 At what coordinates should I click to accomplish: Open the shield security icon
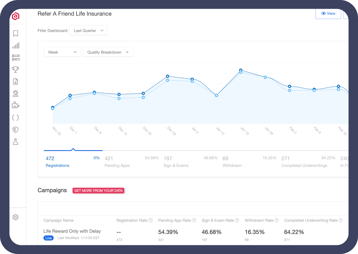16,130
